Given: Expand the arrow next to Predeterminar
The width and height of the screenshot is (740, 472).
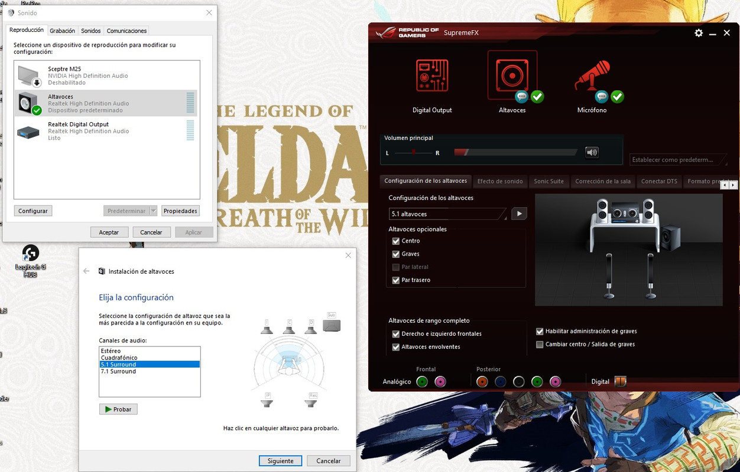Looking at the screenshot, I should pos(153,211).
